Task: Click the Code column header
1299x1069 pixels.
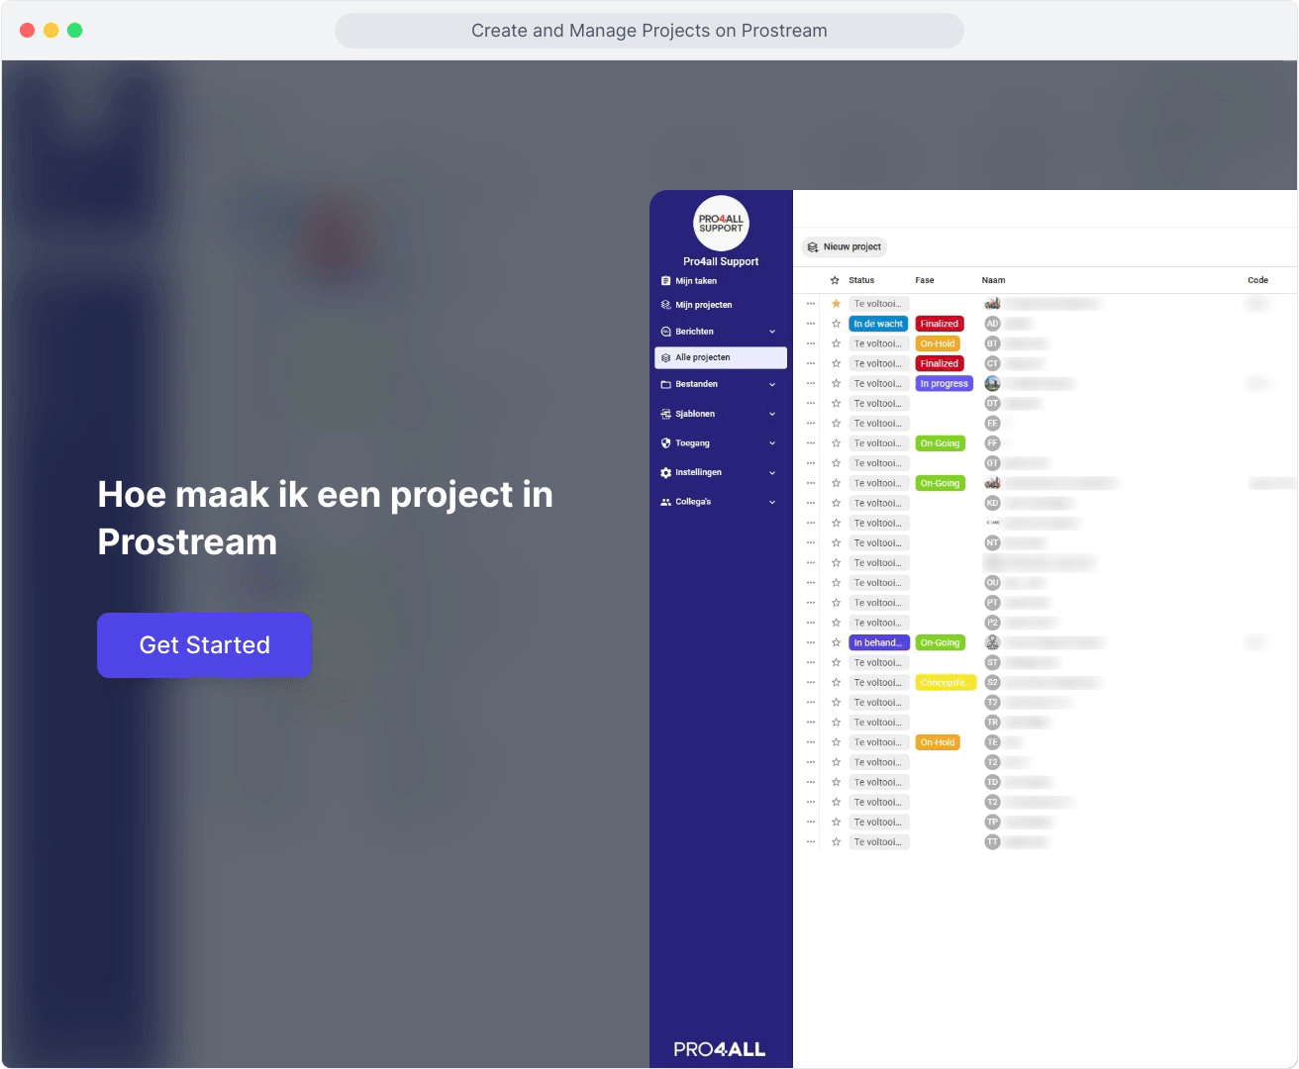Action: [x=1257, y=280]
